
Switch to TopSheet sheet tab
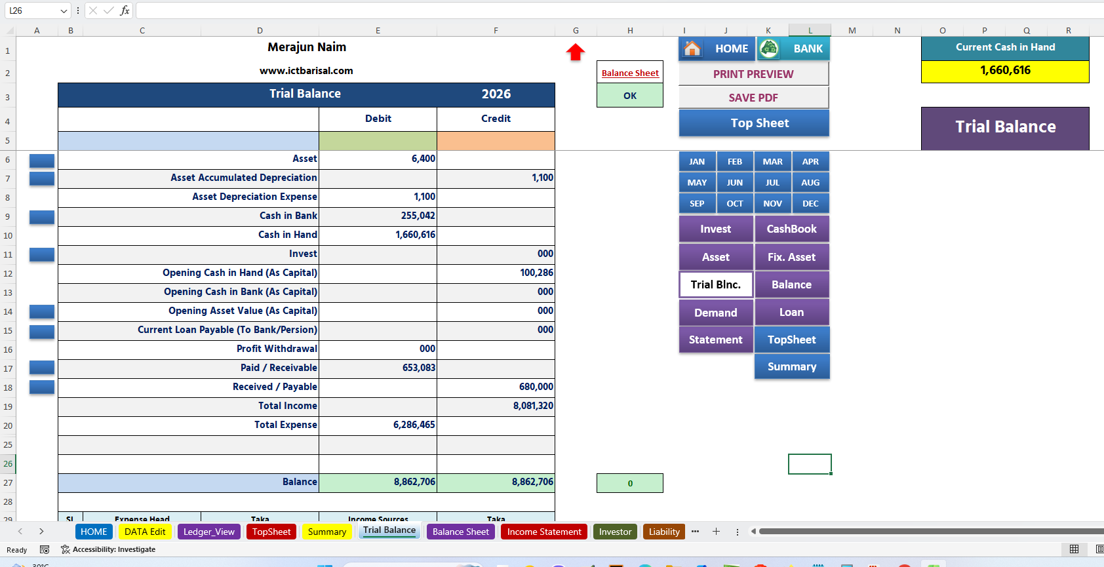tap(271, 532)
